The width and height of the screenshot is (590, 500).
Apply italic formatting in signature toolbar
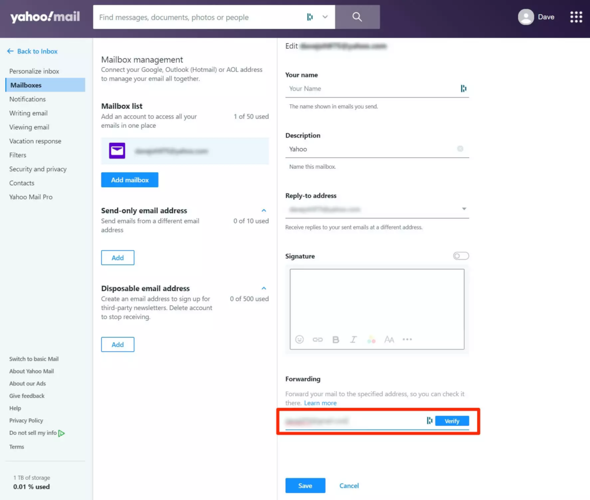point(353,340)
